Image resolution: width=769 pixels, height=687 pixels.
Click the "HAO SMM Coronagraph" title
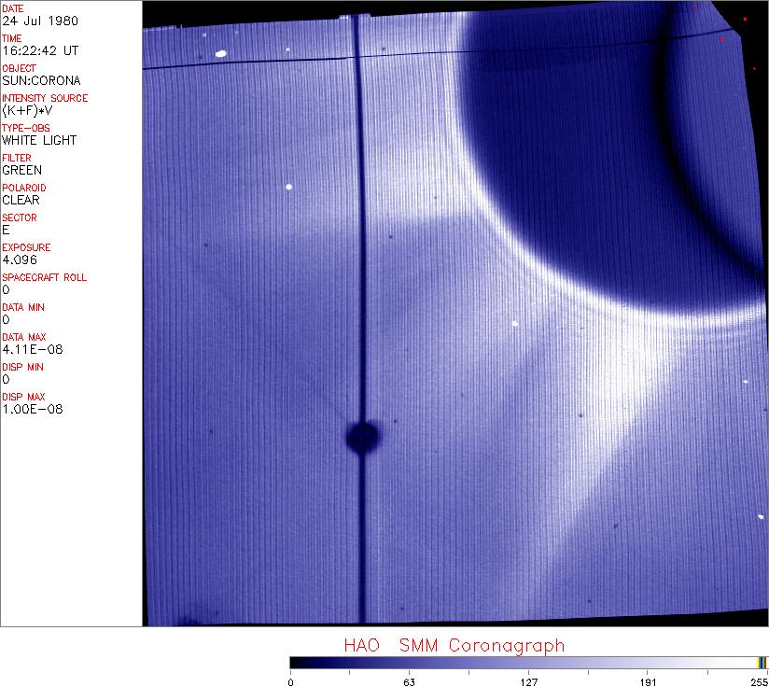[454, 646]
